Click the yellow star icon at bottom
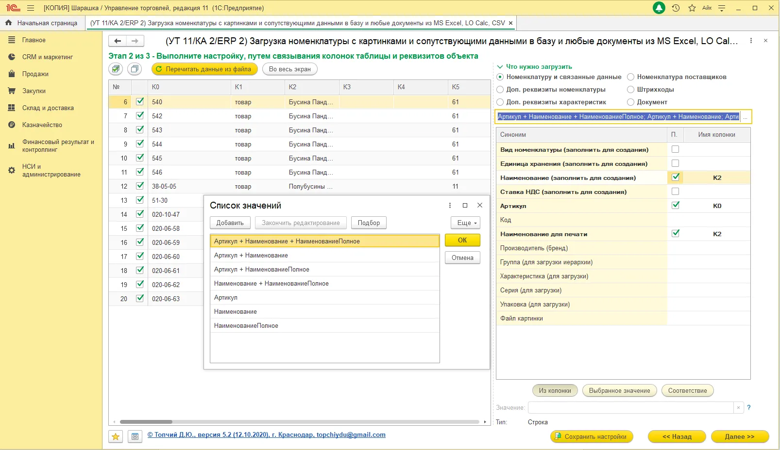 [116, 436]
